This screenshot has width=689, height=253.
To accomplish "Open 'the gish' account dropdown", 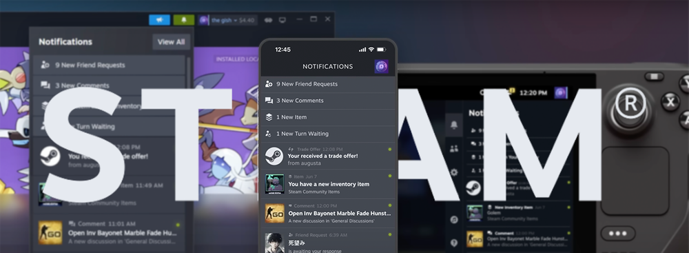I will click(227, 20).
